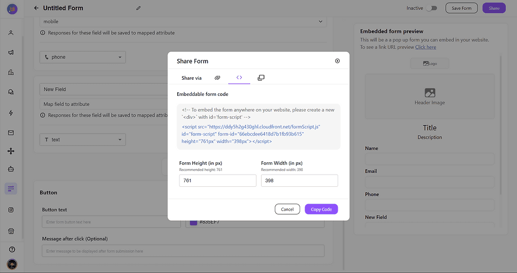
Task: Open the phone field type dropdown
Action: [x=83, y=57]
